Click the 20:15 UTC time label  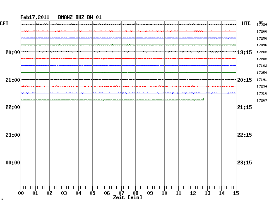point(245,80)
